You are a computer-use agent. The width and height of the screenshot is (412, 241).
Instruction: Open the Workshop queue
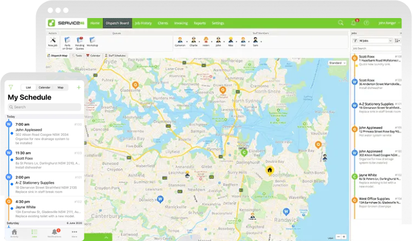(x=92, y=41)
